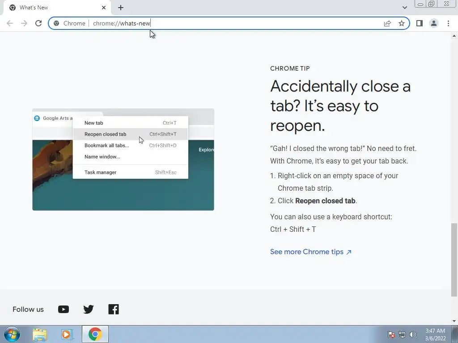Expand the tab search chevron
458x343 pixels.
(404, 8)
